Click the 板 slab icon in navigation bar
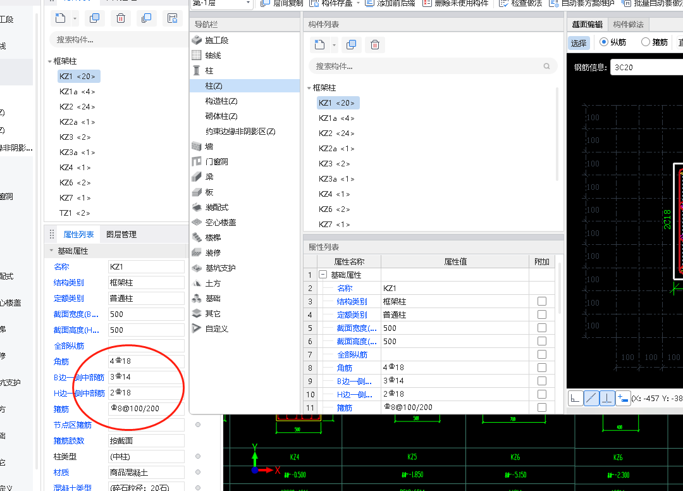This screenshot has width=683, height=491. point(197,192)
